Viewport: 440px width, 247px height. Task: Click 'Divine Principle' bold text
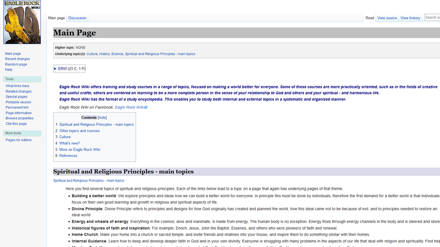87,209
